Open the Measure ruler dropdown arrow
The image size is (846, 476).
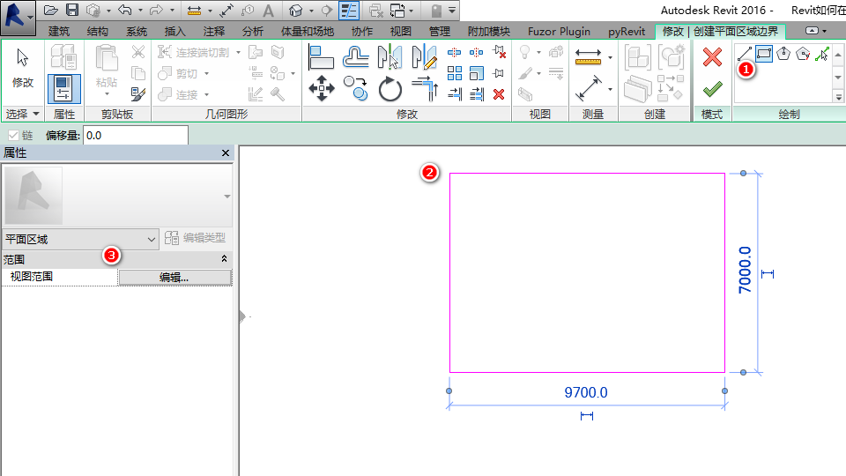(x=610, y=57)
